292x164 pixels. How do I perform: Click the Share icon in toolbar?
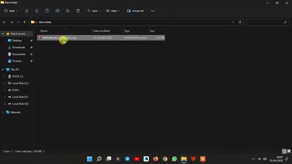[68, 11]
